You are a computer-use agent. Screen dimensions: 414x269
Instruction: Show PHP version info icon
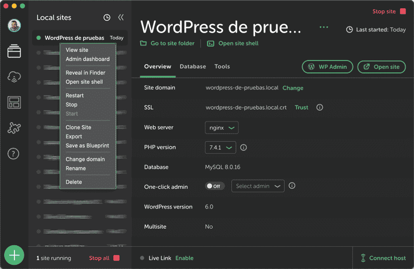[x=243, y=147]
